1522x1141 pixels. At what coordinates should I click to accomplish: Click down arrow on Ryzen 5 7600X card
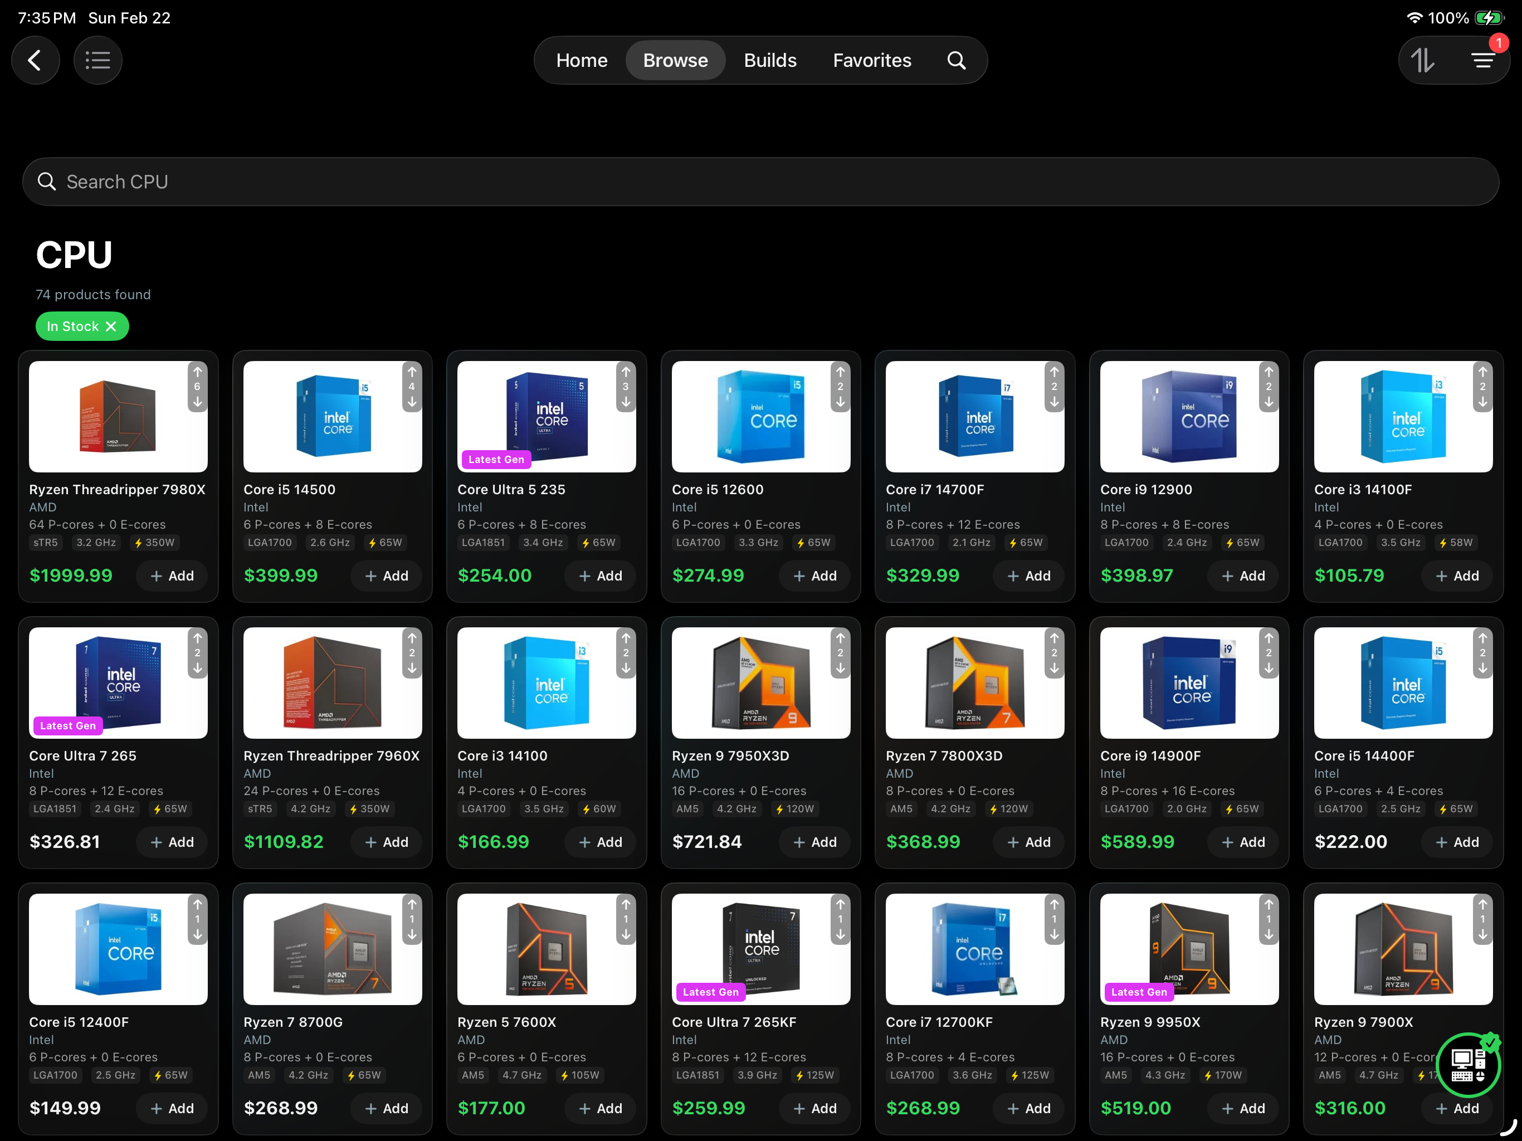626,934
